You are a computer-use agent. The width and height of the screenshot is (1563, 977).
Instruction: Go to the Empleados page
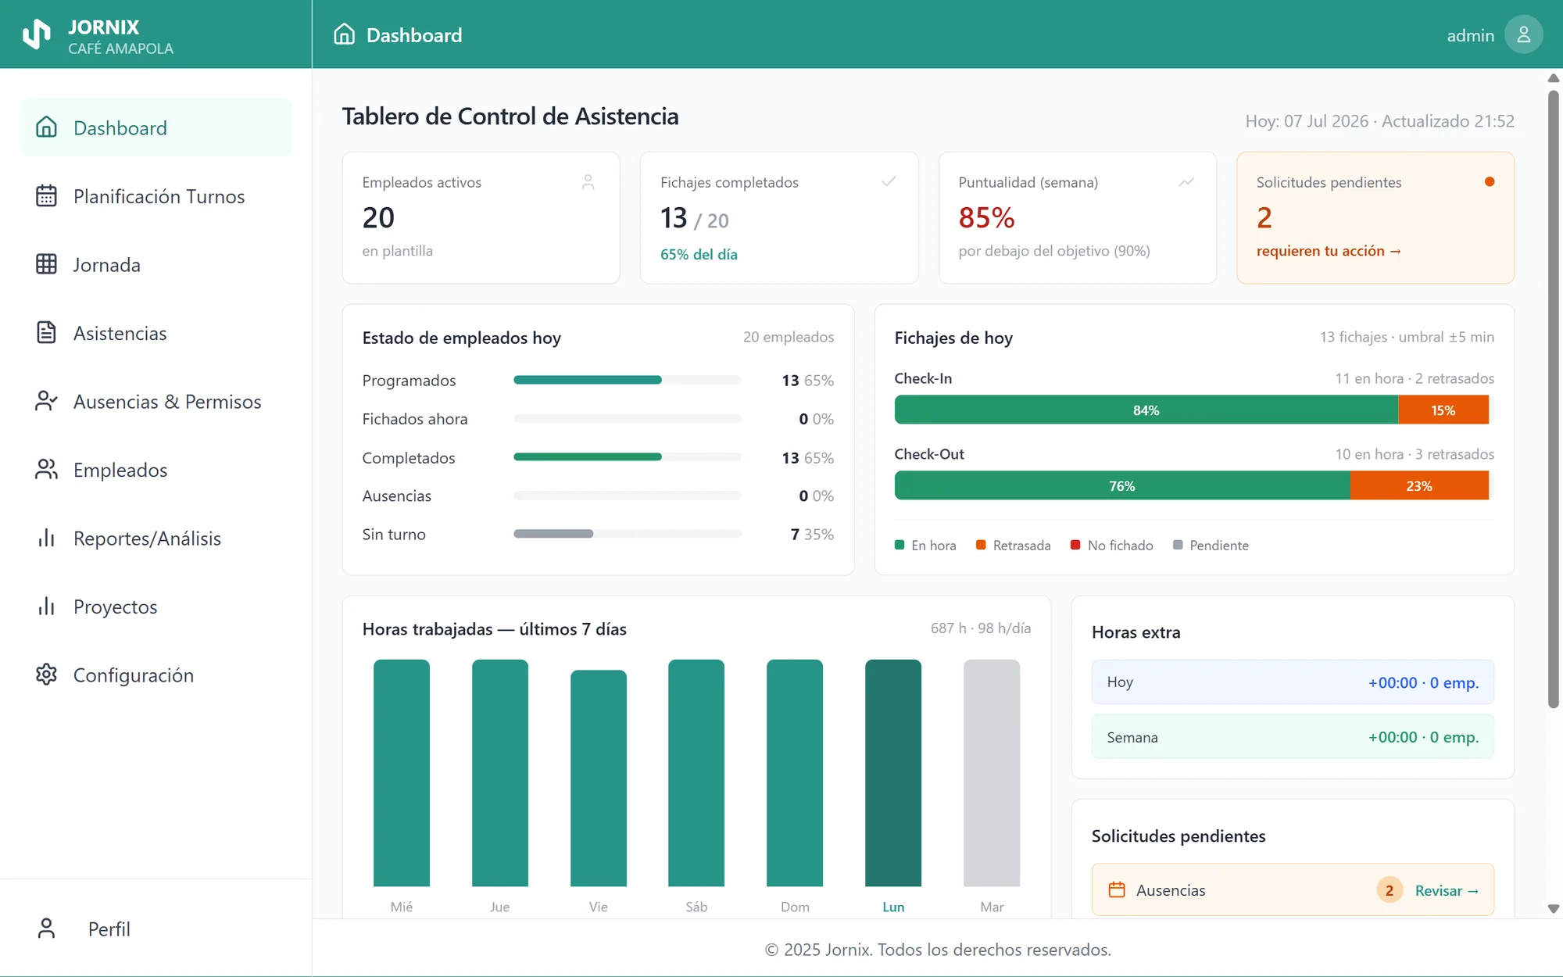click(156, 470)
